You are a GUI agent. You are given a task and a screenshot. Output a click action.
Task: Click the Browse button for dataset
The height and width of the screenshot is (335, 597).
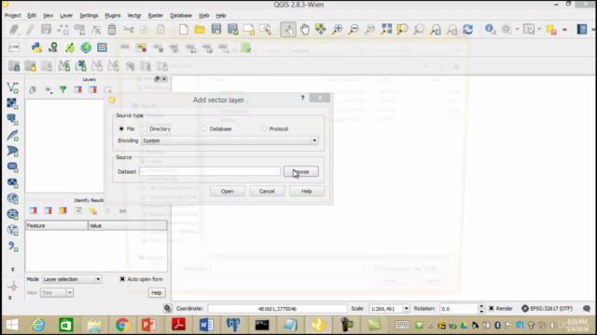(301, 171)
